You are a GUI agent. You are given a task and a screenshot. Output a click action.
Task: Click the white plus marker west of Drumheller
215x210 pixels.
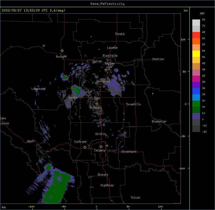153,94
